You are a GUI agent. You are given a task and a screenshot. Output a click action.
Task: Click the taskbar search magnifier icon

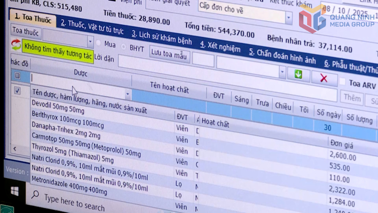(x=35, y=194)
